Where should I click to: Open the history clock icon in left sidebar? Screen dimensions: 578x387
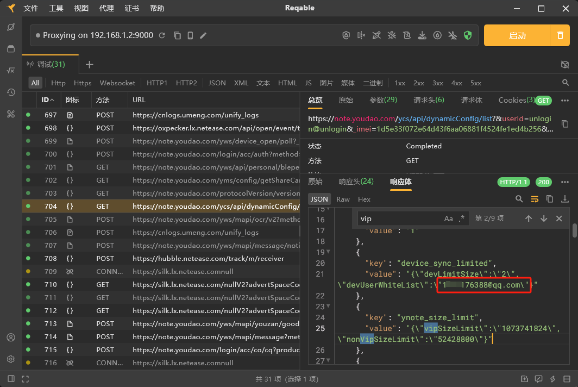point(10,92)
